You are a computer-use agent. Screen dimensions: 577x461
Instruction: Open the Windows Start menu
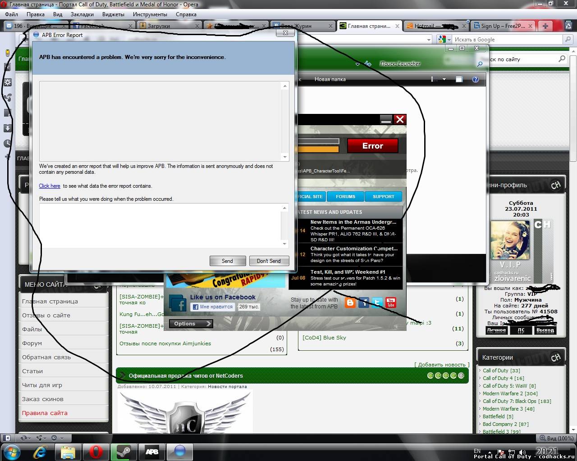(12, 451)
